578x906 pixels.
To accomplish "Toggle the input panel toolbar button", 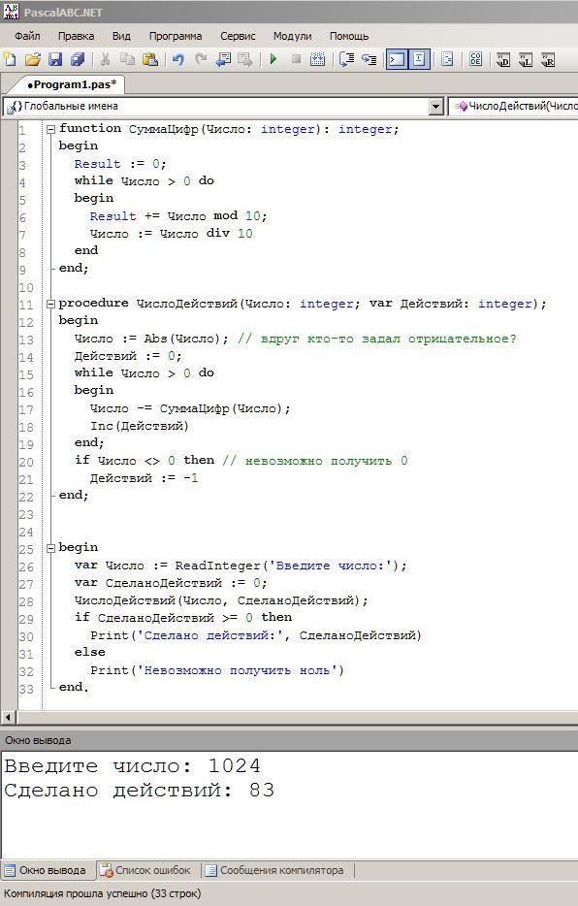I will (x=419, y=59).
